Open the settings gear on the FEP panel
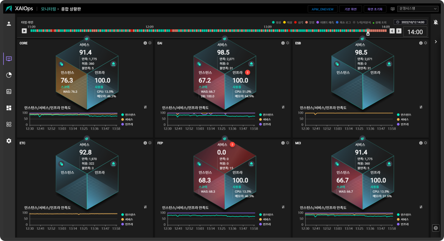 click(288, 143)
